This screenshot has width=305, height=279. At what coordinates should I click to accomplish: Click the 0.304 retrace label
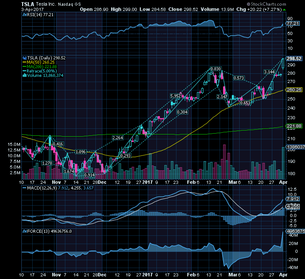click(182, 112)
